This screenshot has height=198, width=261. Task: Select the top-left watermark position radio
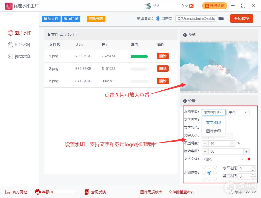point(204,167)
